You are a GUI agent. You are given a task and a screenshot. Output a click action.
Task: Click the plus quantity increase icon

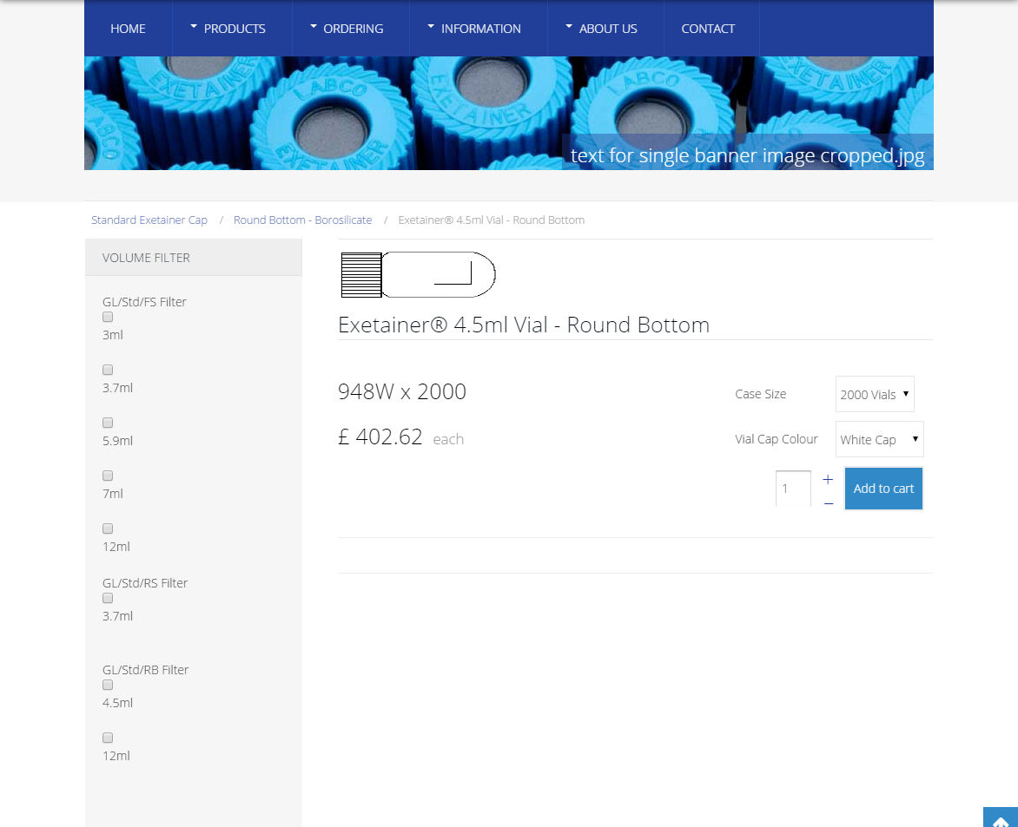pos(828,479)
